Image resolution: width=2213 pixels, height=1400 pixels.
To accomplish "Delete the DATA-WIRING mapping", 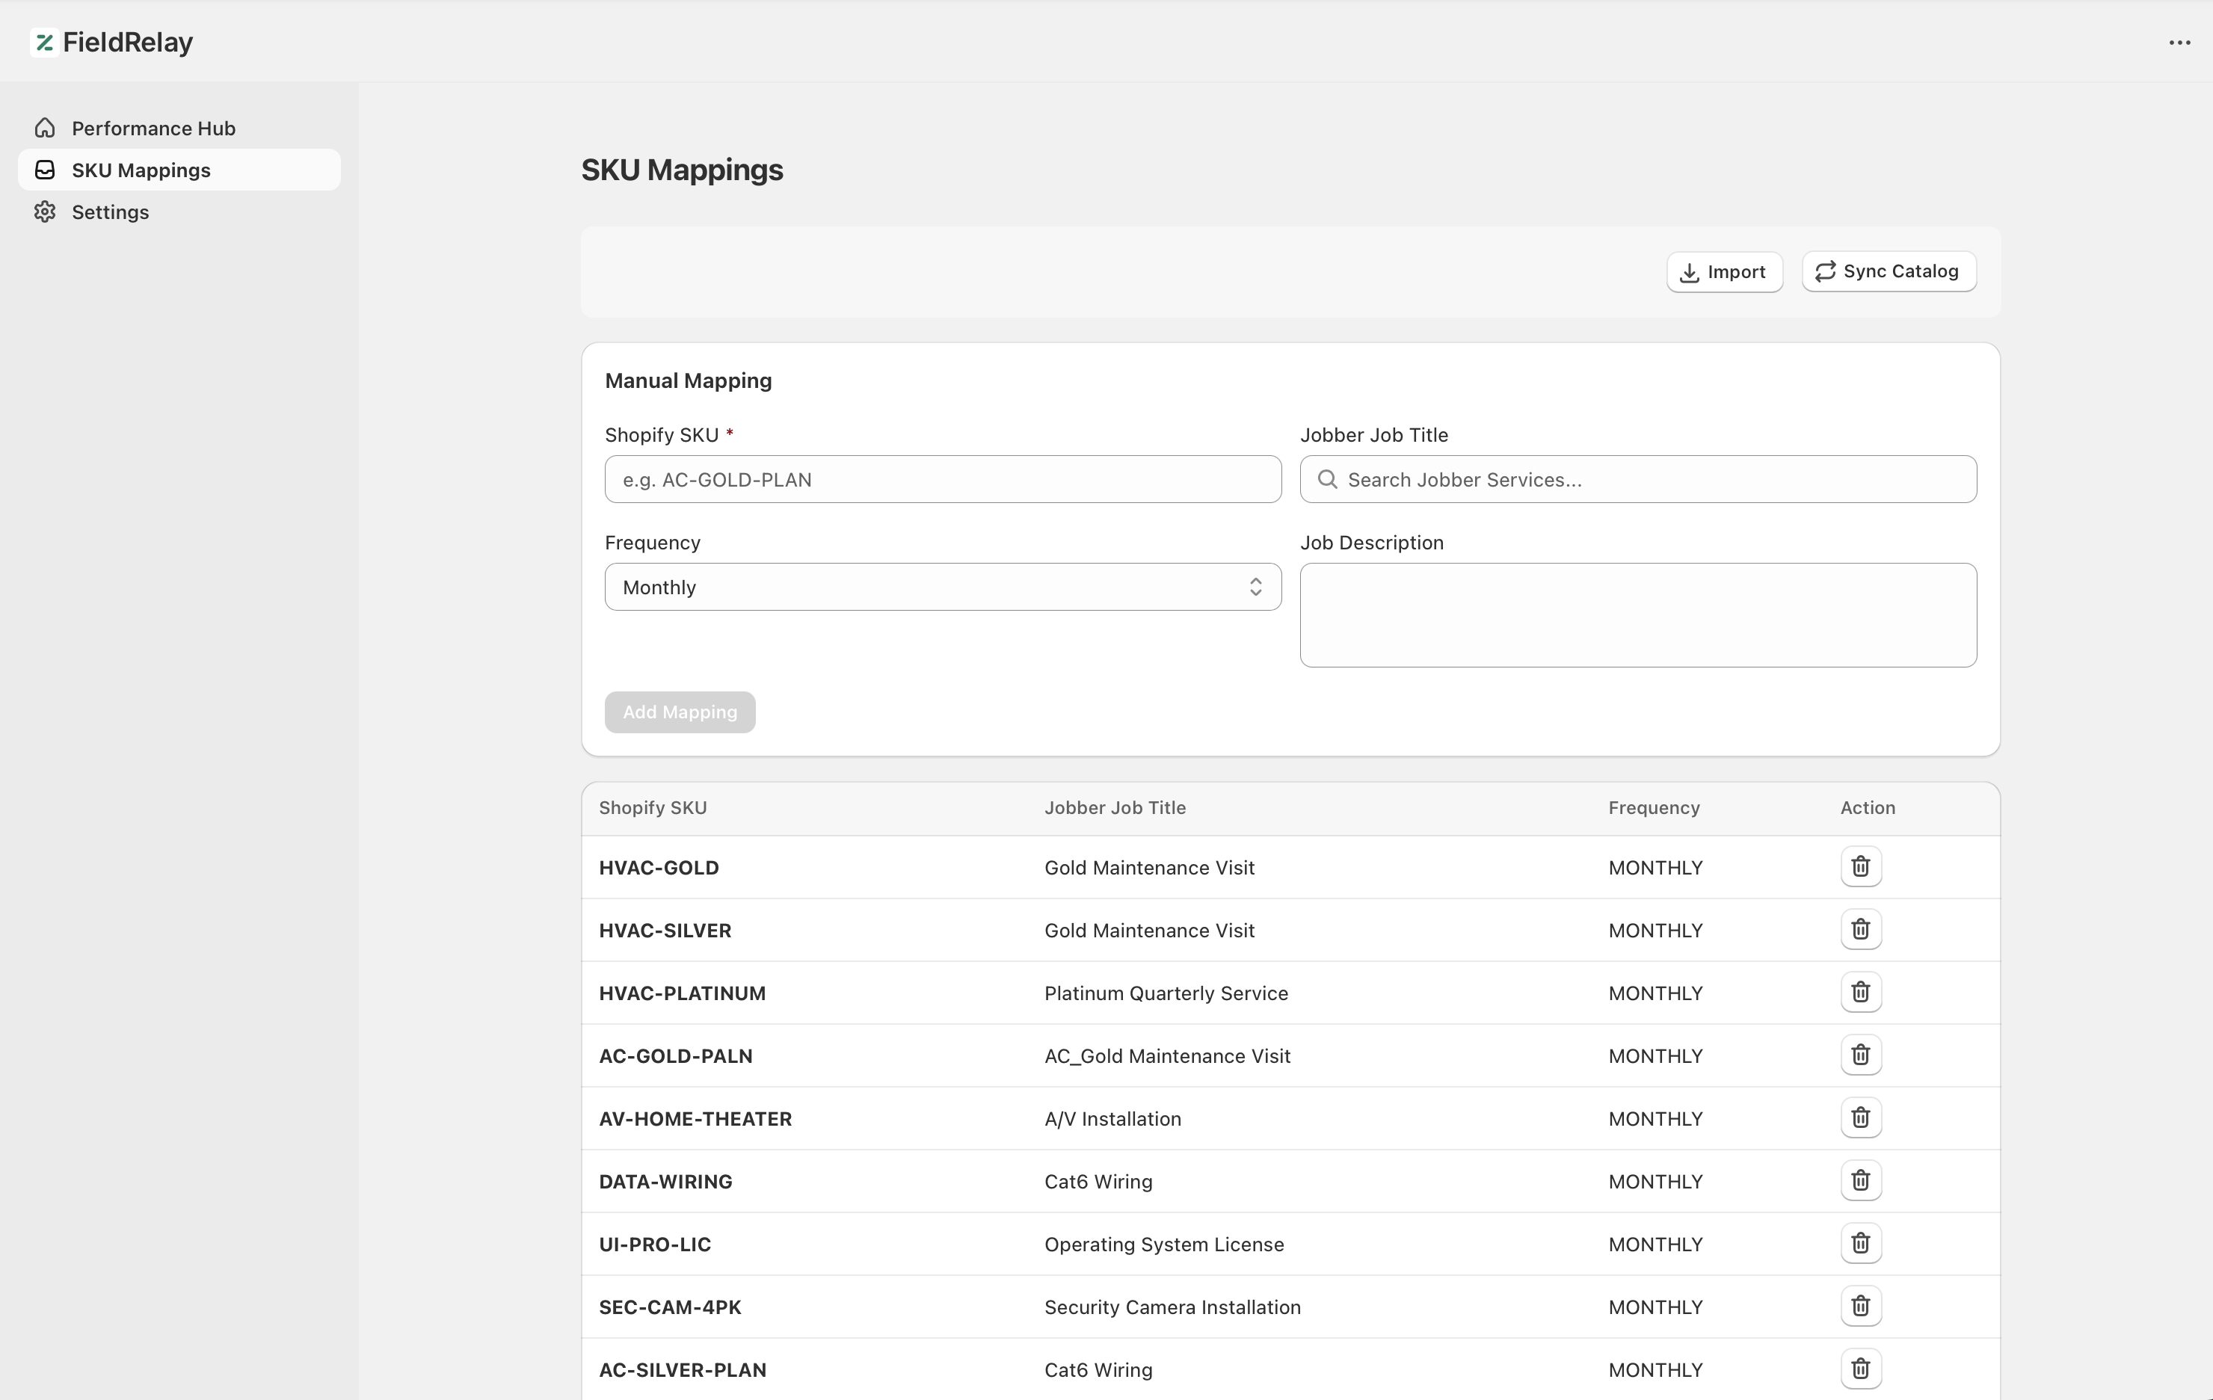I will coord(1860,1180).
